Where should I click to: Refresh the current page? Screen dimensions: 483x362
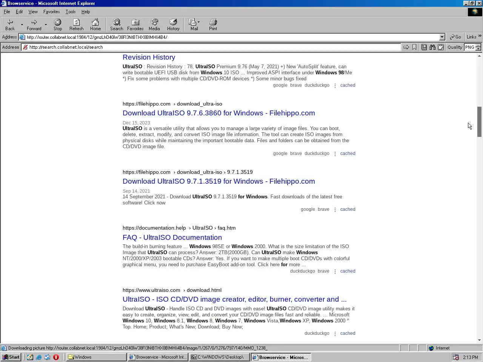(x=77, y=25)
